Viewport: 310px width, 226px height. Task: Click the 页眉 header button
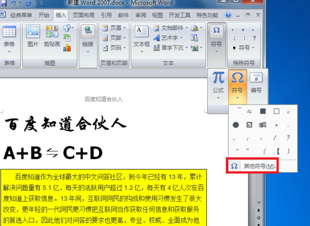[x=114, y=28]
